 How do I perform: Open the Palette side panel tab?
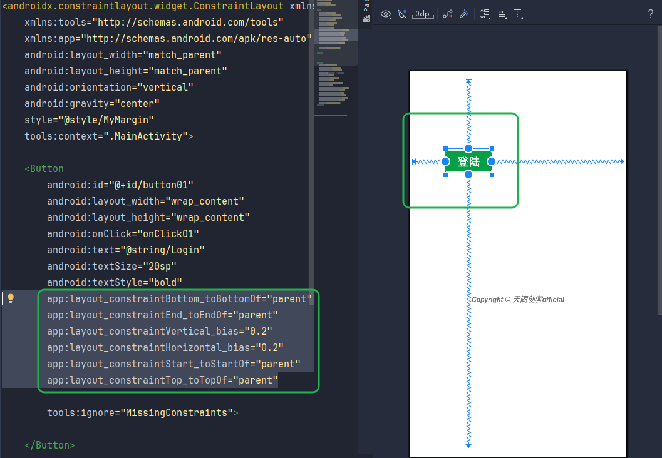point(366,13)
